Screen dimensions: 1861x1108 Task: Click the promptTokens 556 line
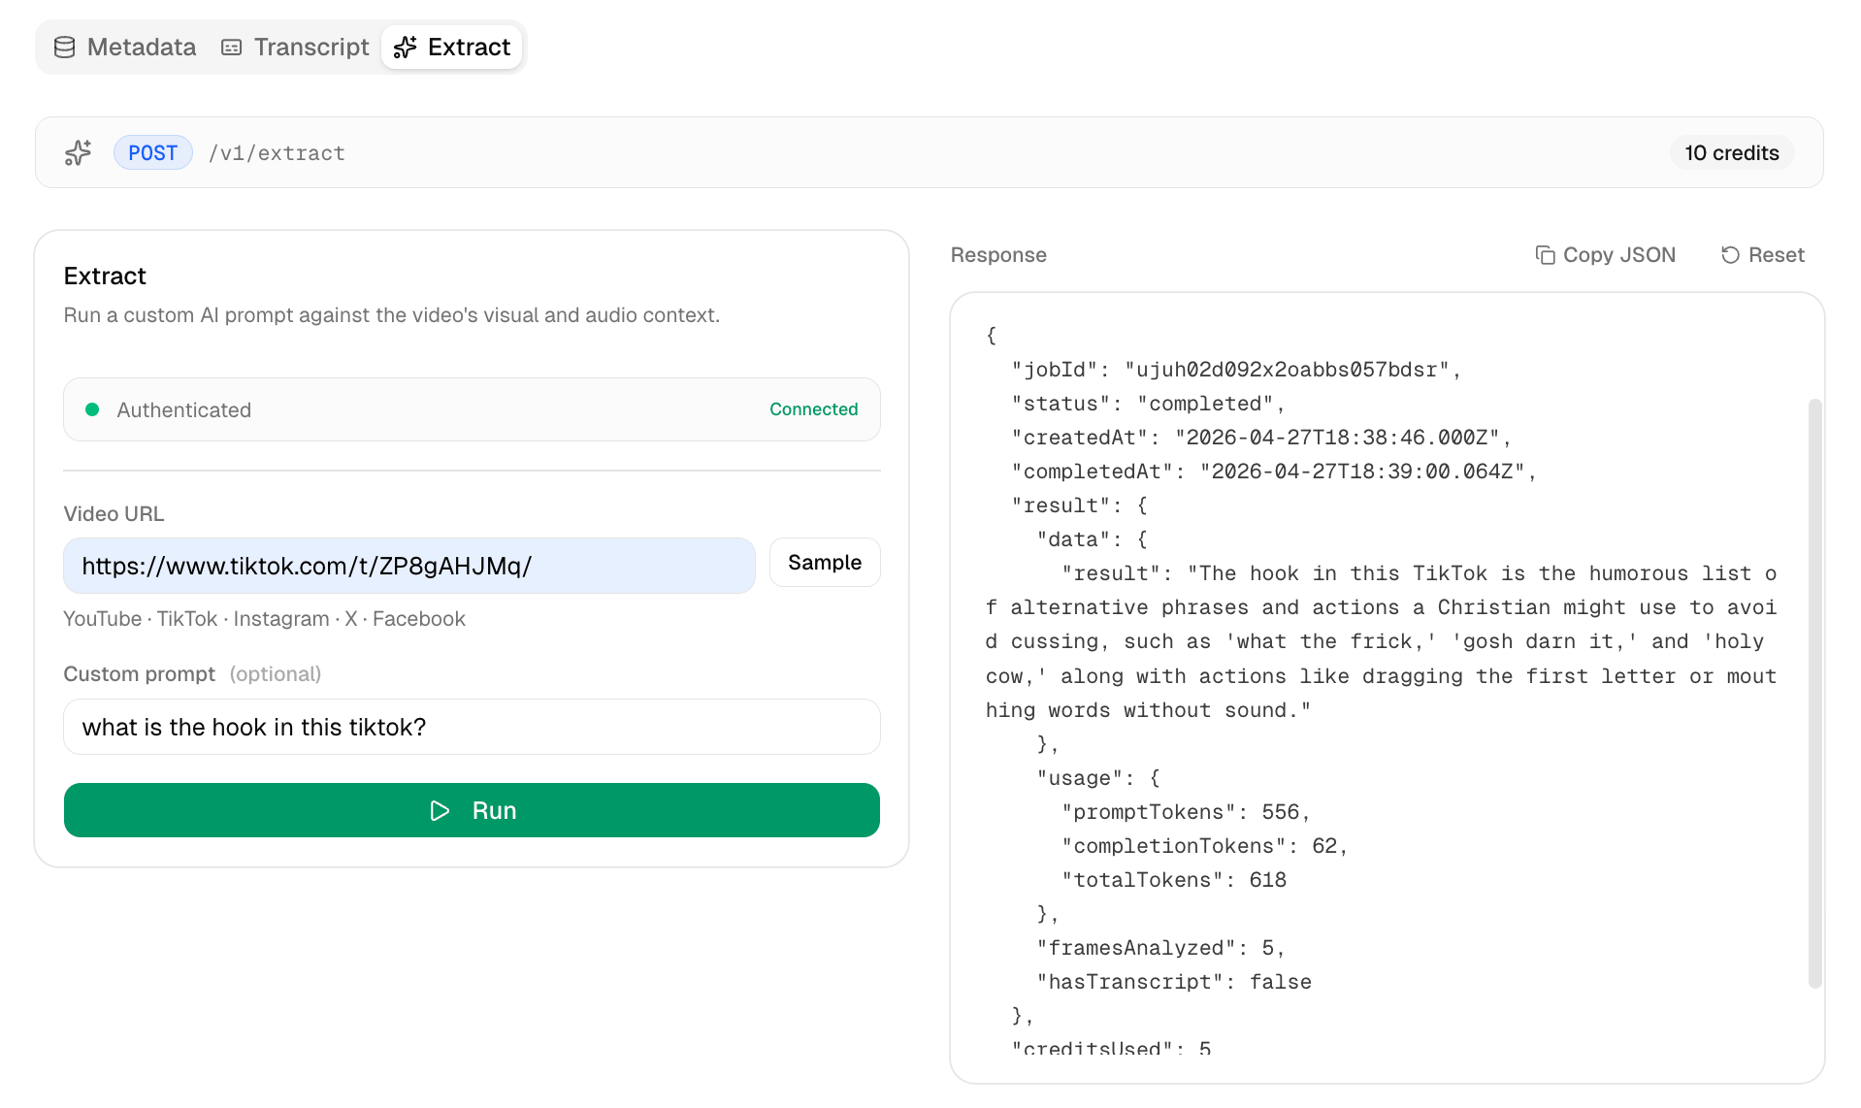click(x=1186, y=812)
